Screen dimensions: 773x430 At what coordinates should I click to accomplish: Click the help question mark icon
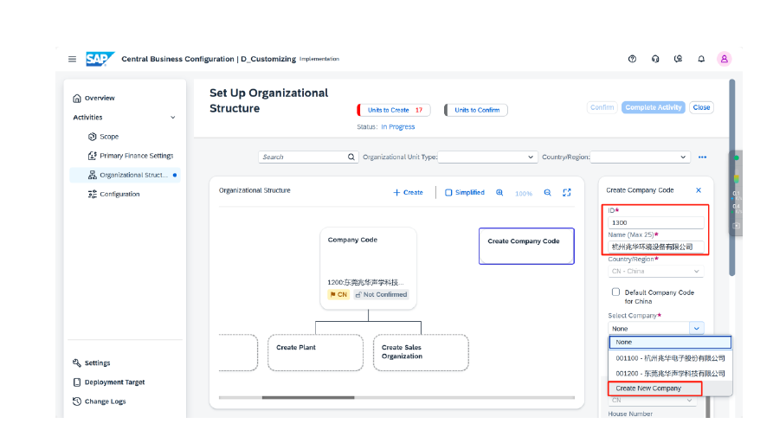click(x=632, y=59)
